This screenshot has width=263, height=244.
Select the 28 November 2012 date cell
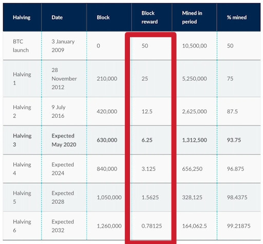64,79
